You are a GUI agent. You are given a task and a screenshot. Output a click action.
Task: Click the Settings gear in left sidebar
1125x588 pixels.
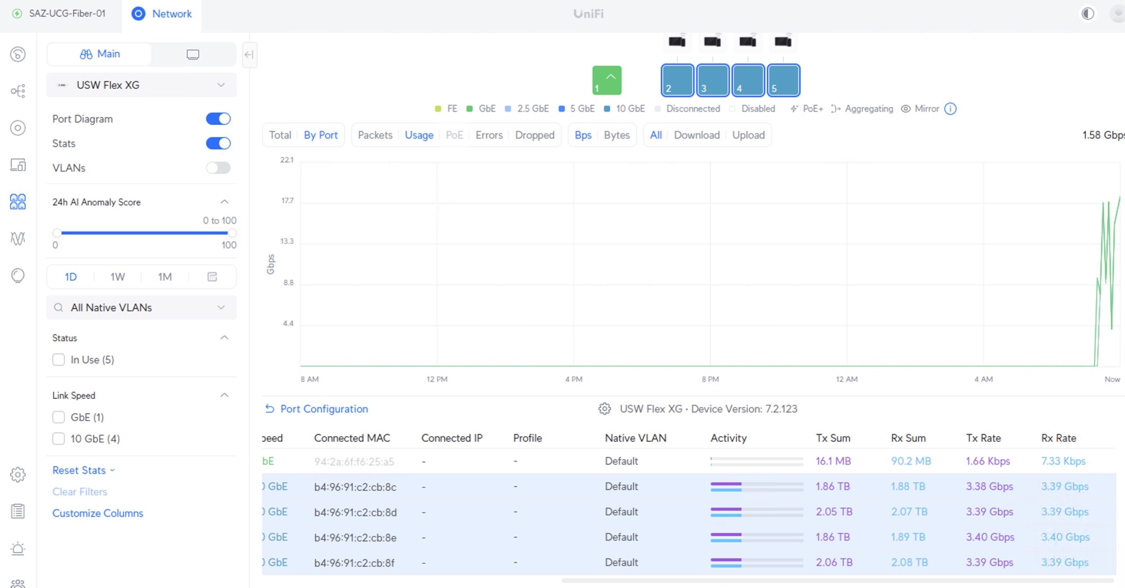coord(18,474)
